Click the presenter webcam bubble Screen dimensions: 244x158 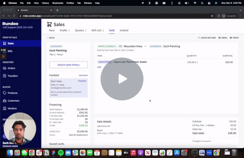[20, 129]
